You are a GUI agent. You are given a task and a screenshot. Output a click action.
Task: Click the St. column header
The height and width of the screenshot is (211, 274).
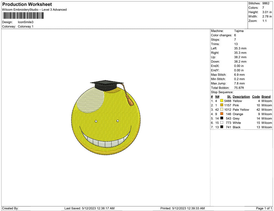click(229, 97)
